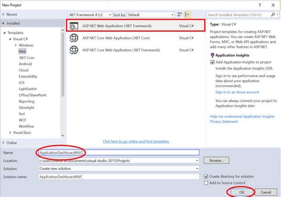Close the New Project dialog
The width and height of the screenshot is (281, 197).
(273, 5)
